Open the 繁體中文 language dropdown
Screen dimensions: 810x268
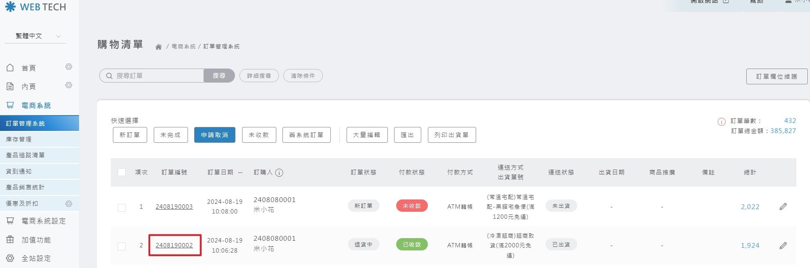(x=35, y=36)
